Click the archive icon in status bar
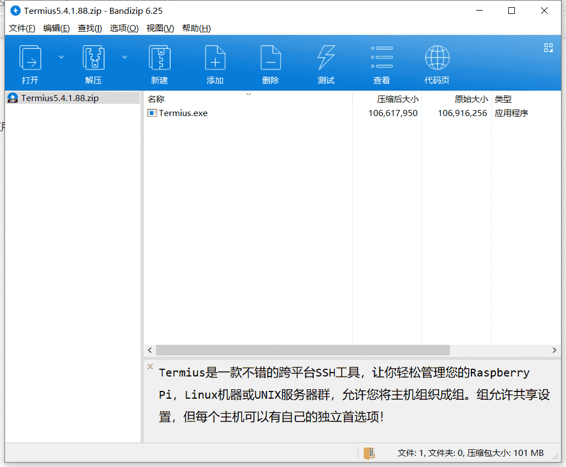The image size is (566, 467). click(x=369, y=453)
